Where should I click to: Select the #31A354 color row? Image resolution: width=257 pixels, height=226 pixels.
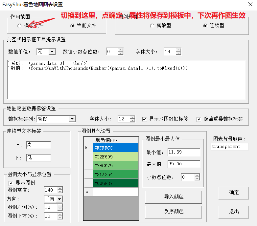point(116,174)
